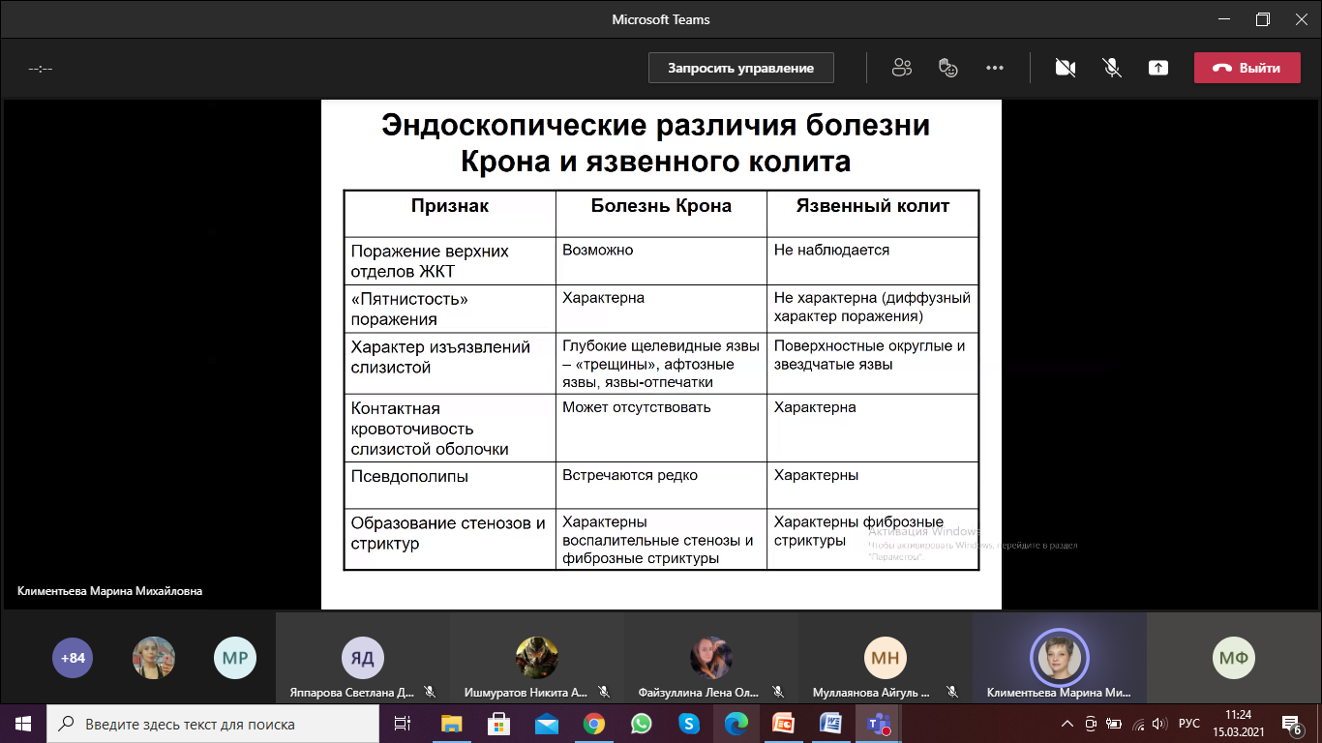Select the МФ participant avatar
This screenshot has height=743, width=1322.
point(1234,658)
